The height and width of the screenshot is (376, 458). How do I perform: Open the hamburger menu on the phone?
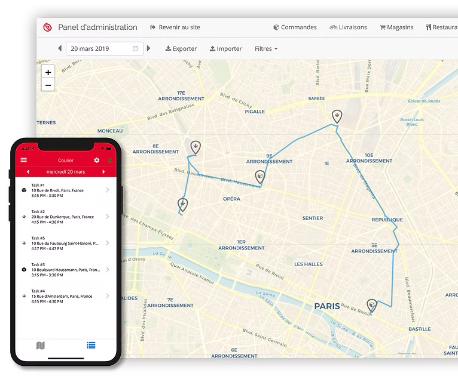tap(24, 160)
